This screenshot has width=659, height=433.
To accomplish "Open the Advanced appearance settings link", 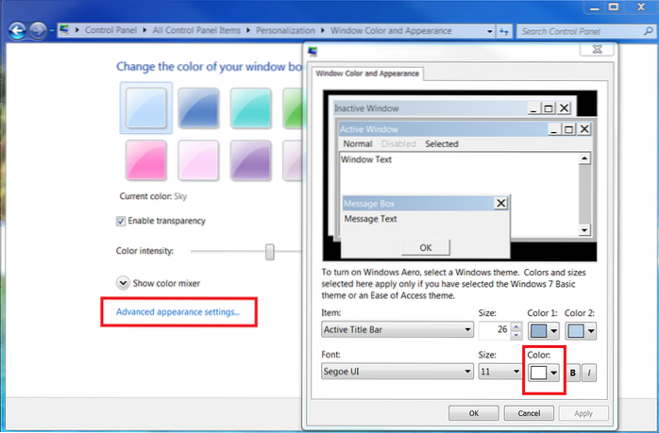I will click(177, 311).
